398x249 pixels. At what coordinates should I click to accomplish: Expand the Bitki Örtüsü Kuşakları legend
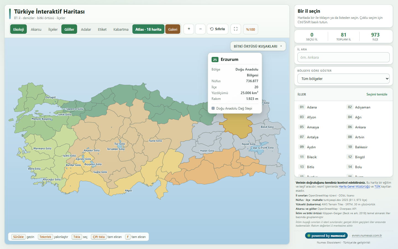coord(258,46)
